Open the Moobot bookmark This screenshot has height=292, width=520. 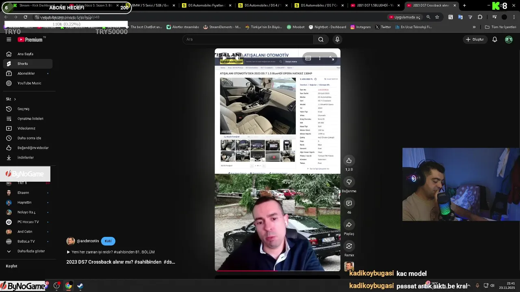pos(295,27)
